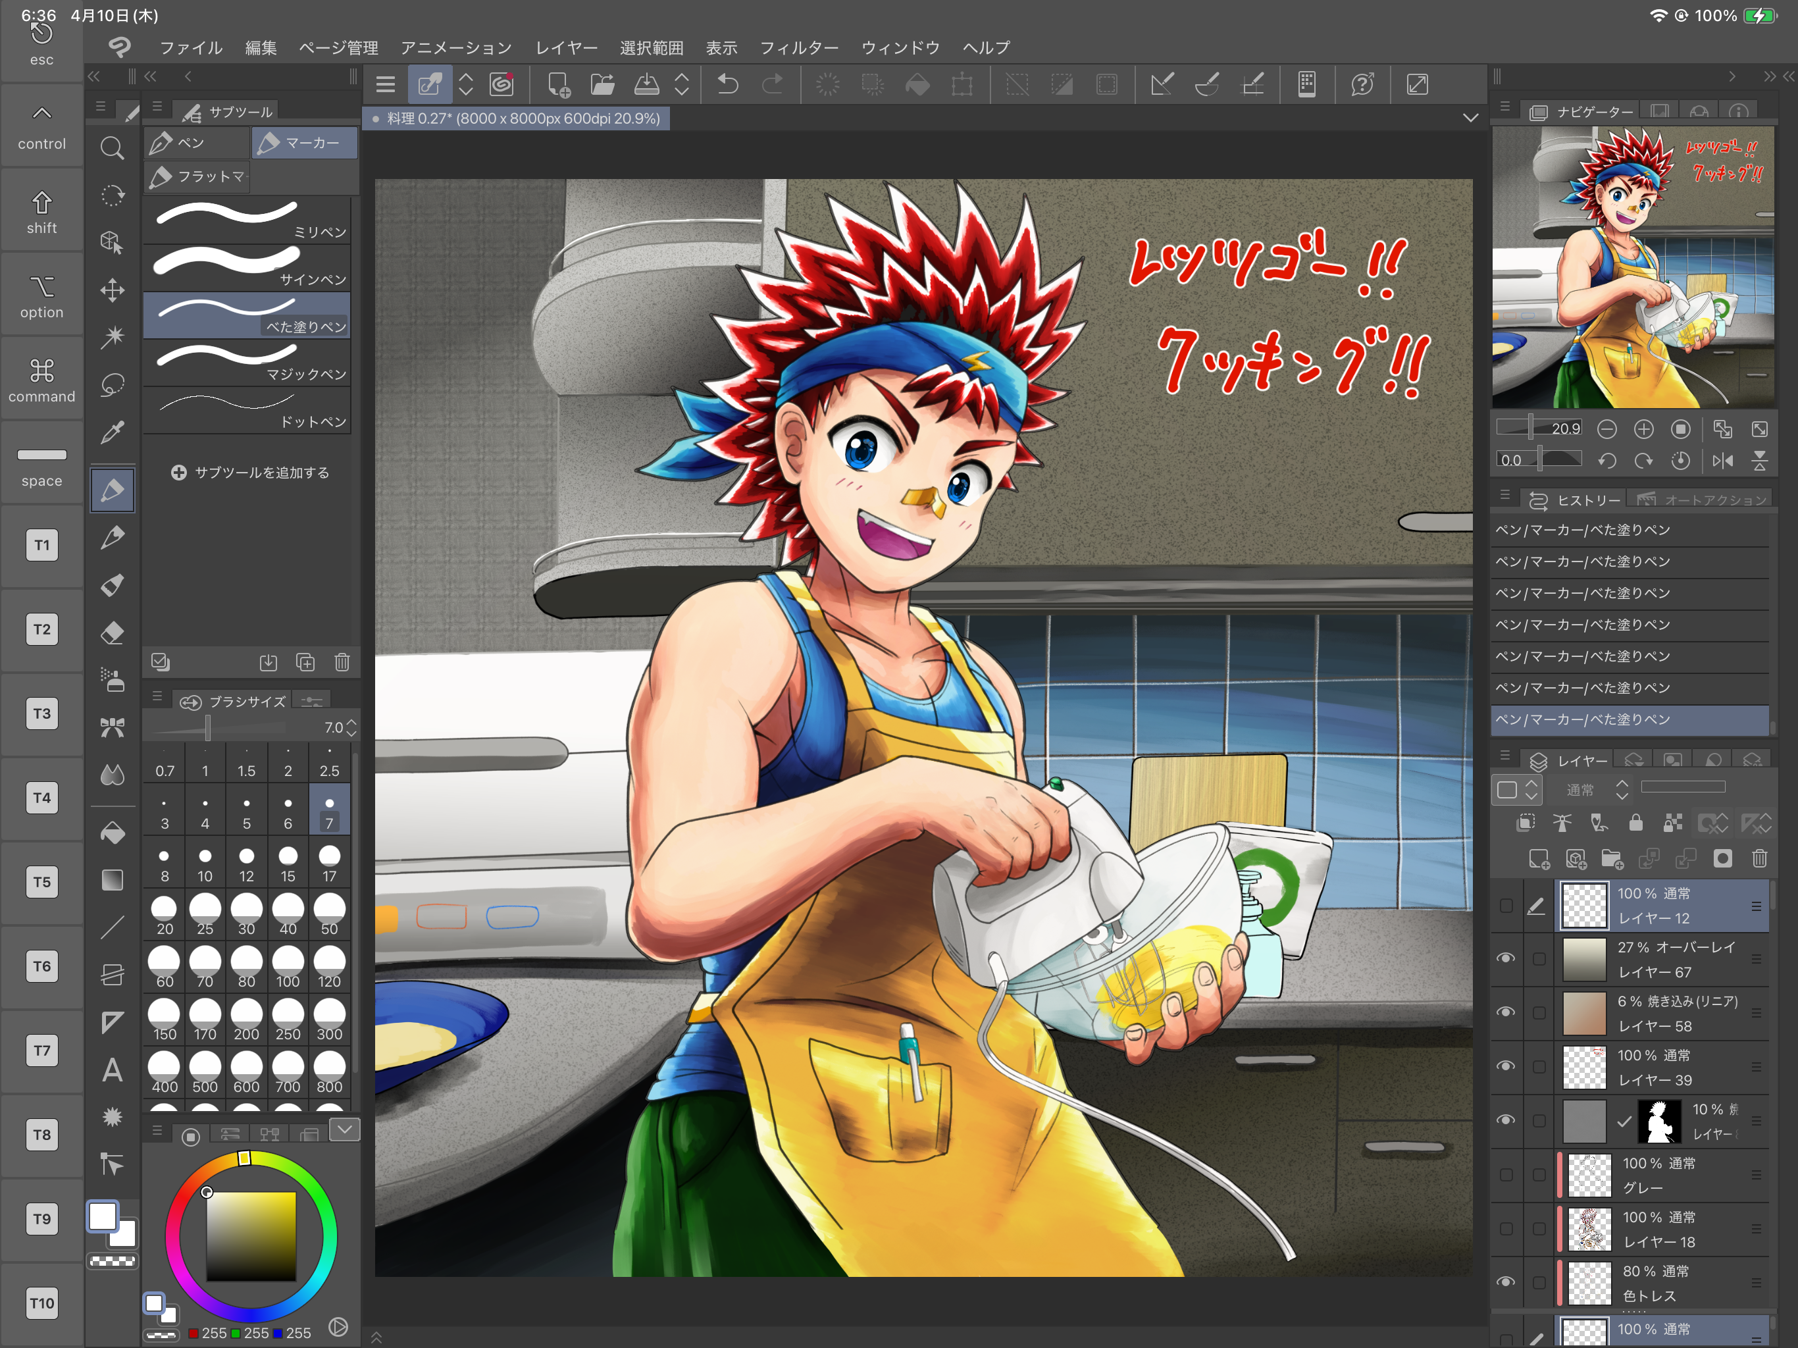Select the サインペン sub tool
This screenshot has height=1348, width=1798.
click(247, 267)
